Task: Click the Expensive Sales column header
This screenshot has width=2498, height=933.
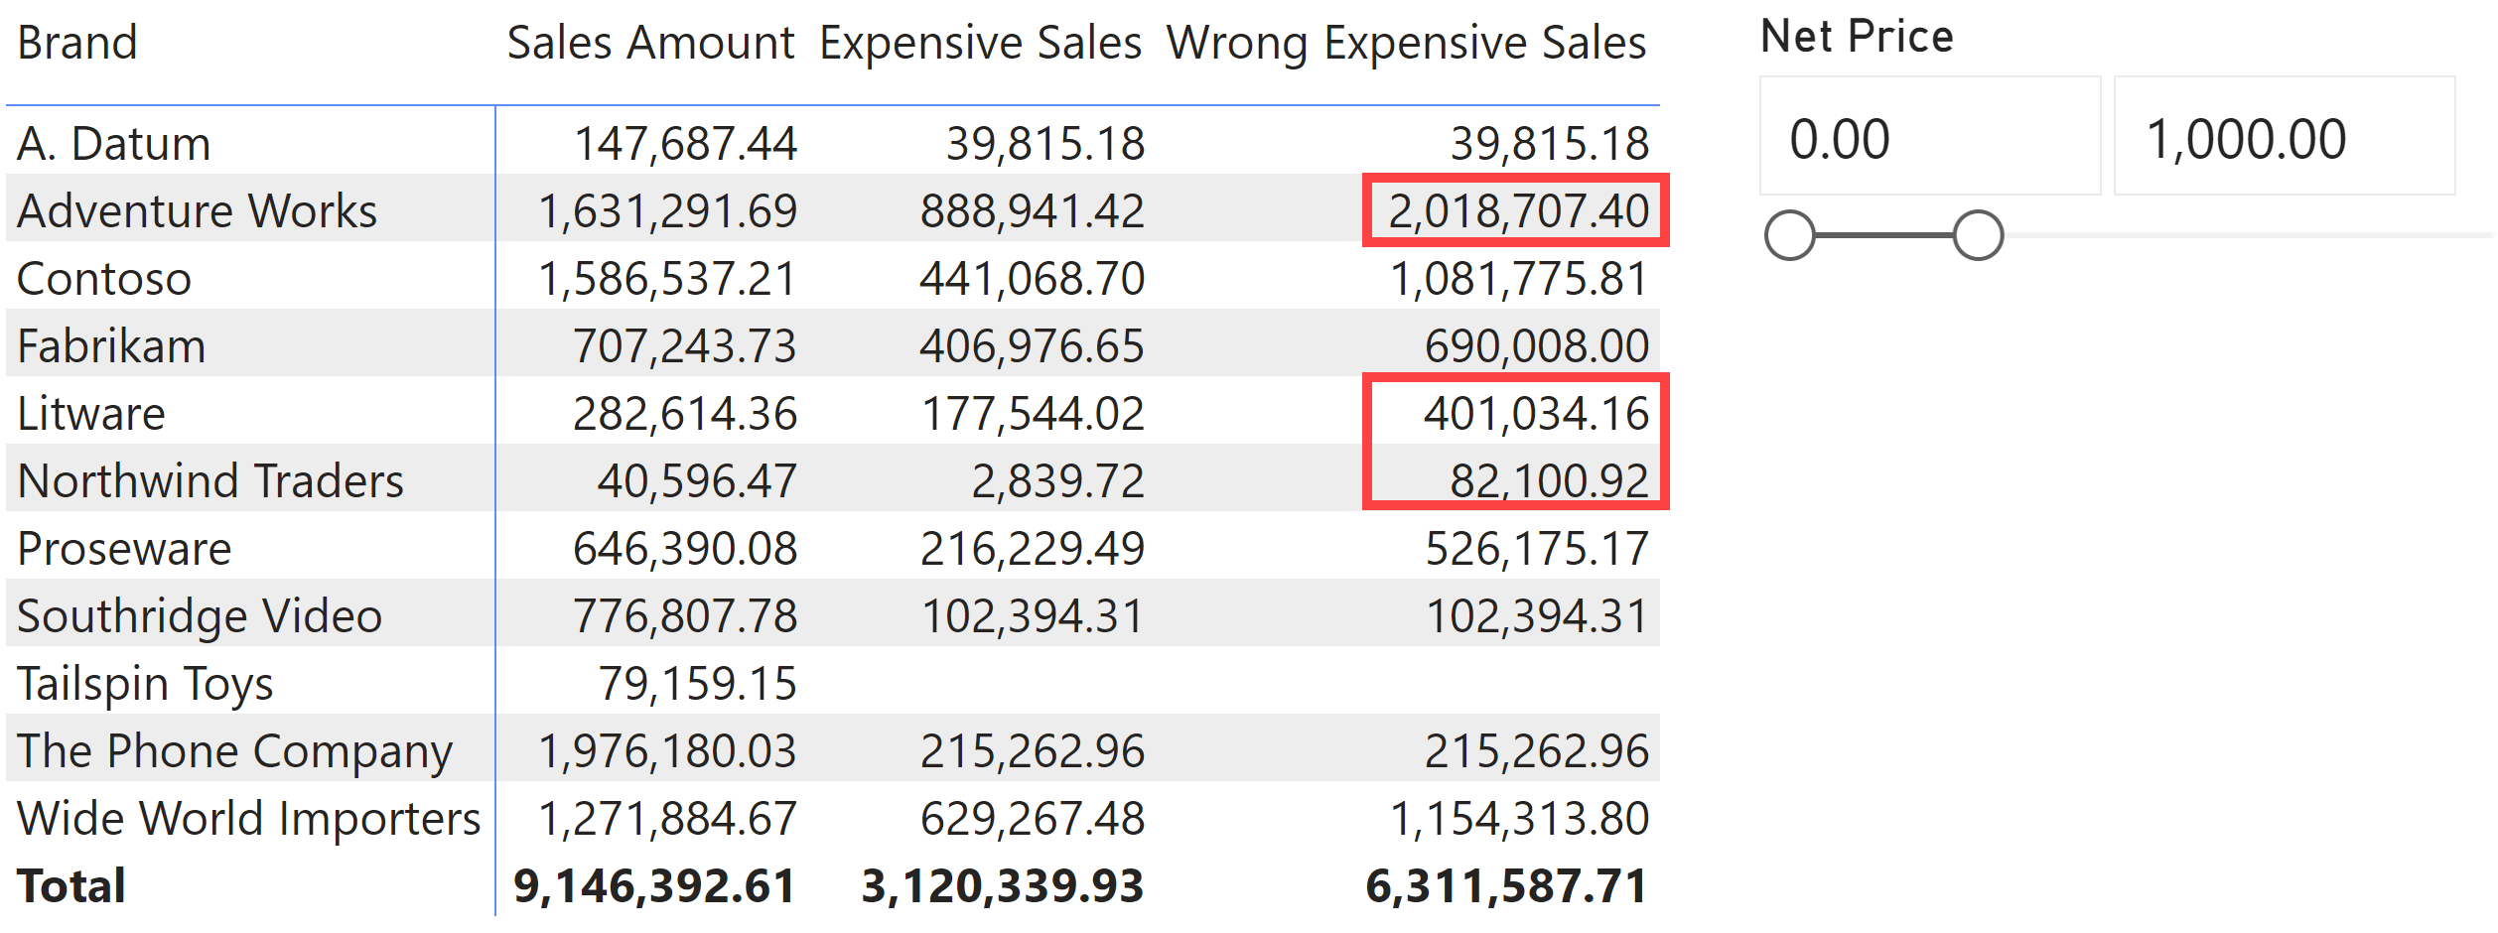Action: point(981,43)
